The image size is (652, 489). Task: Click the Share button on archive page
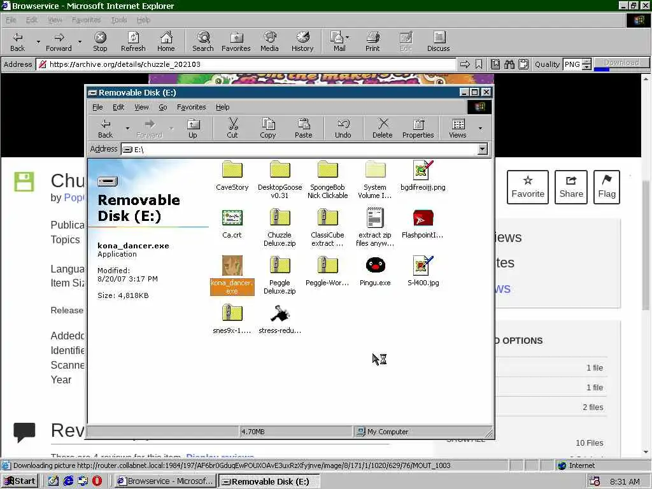[571, 187]
